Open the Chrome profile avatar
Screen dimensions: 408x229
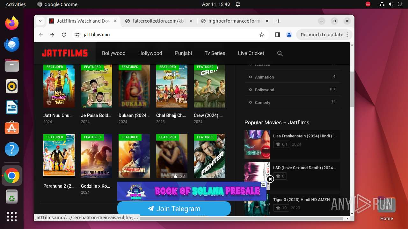[289, 35]
